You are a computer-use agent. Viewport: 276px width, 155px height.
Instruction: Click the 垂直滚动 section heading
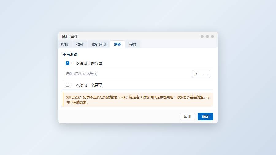[70, 55]
